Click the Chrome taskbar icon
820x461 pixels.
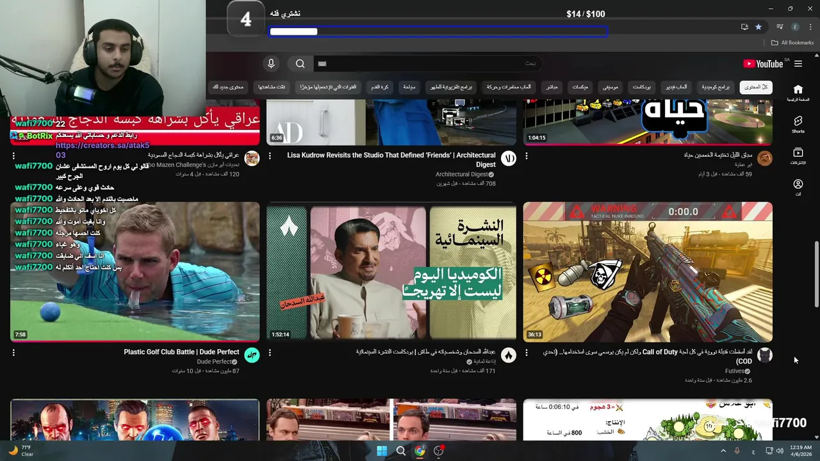[420, 451]
